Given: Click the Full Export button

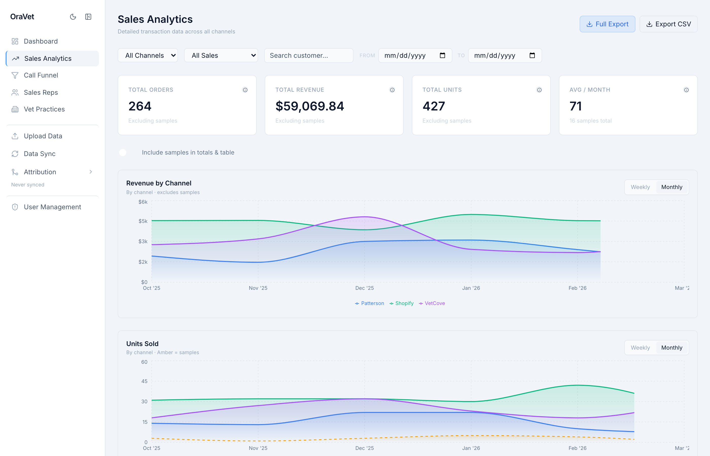Looking at the screenshot, I should point(608,24).
